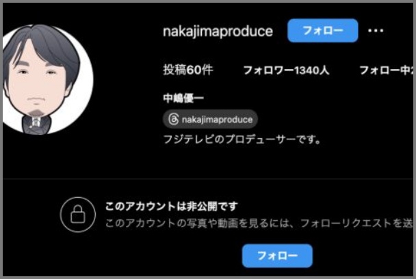This screenshot has height=279, width=416.
Task: Open the three-dot more options menu
Action: pyautogui.click(x=376, y=31)
